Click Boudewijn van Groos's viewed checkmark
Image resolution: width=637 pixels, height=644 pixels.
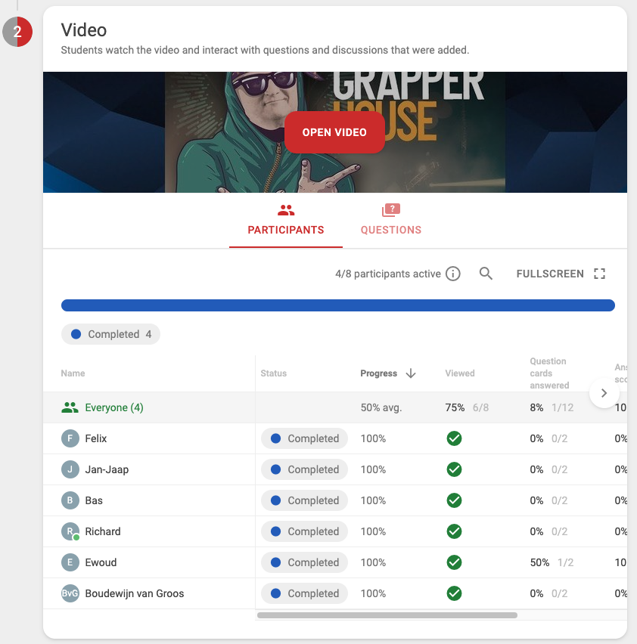click(454, 593)
